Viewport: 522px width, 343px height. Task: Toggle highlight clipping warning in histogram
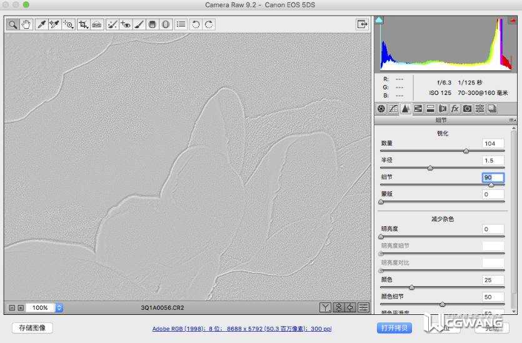click(513, 21)
